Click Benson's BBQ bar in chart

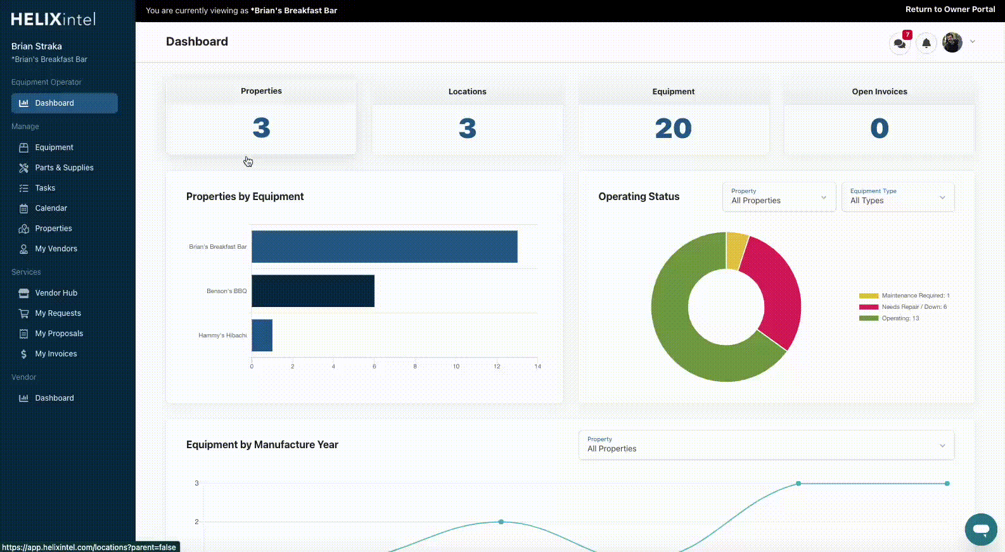coord(313,291)
